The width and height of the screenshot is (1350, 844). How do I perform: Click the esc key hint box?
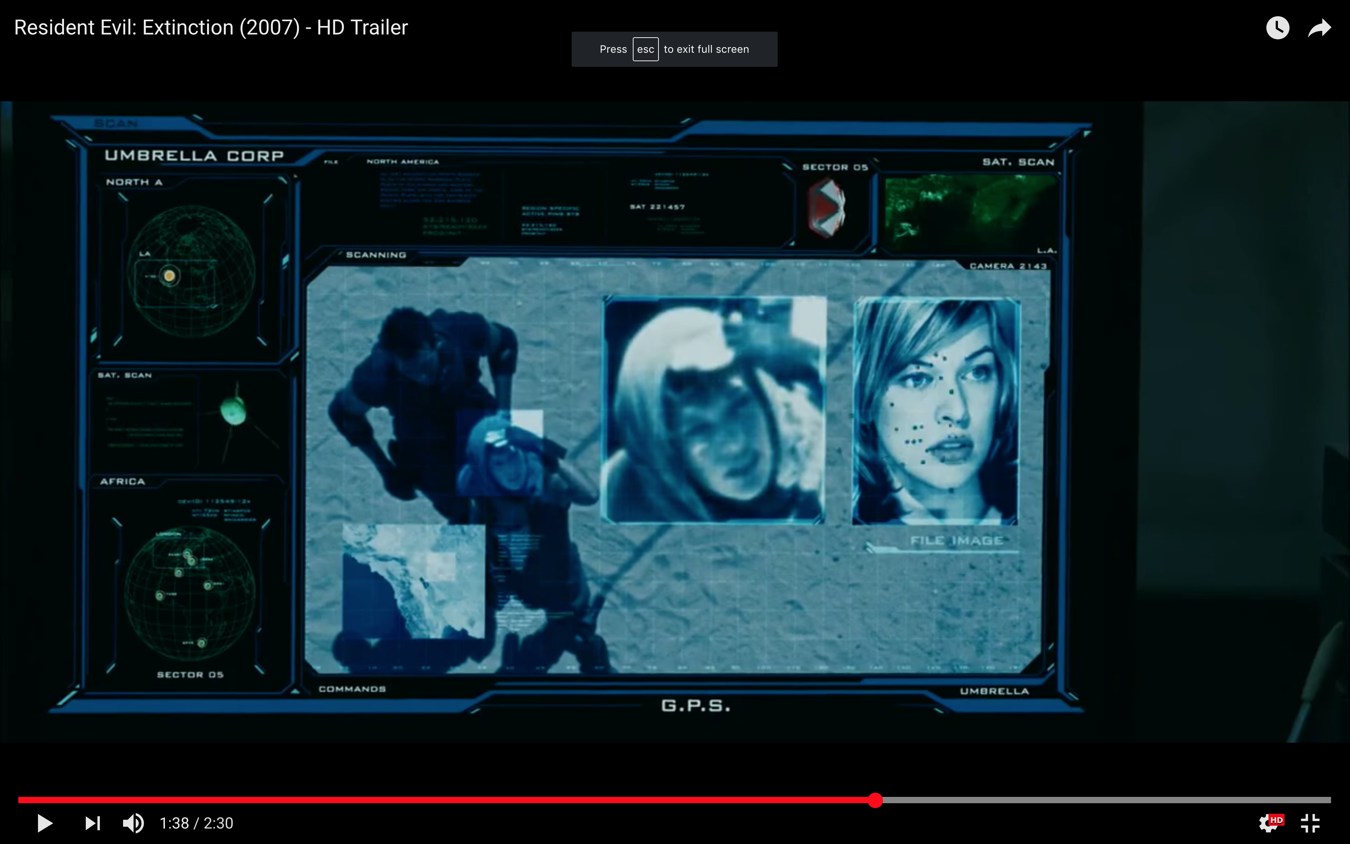pos(645,49)
